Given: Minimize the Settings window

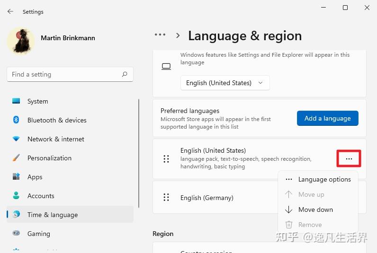Looking at the screenshot, I should pyautogui.click(x=323, y=8).
